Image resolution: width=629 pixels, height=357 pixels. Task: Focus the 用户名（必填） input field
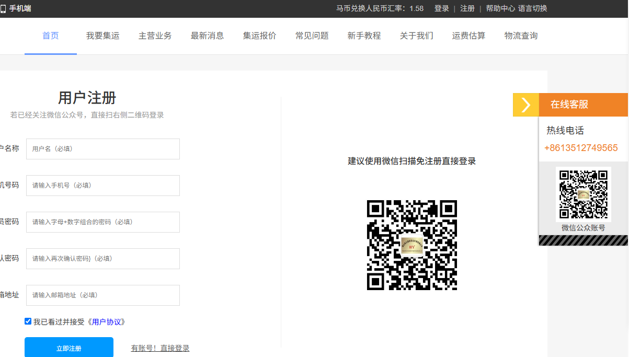click(x=103, y=149)
